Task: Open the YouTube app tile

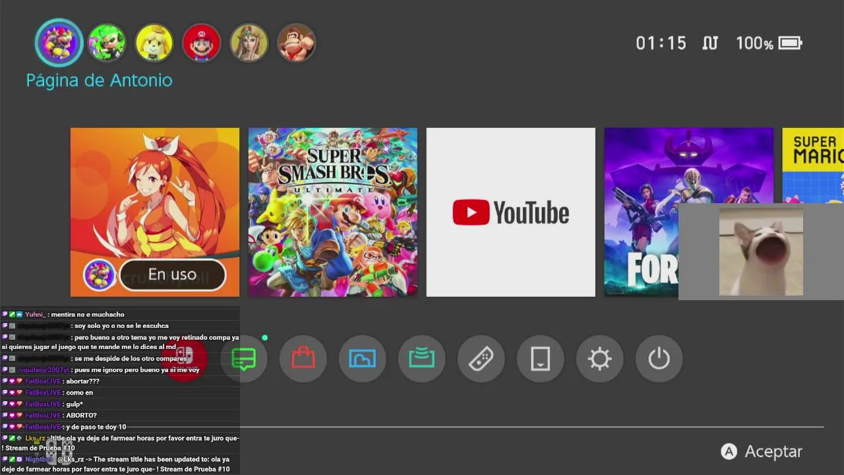Action: tap(511, 212)
